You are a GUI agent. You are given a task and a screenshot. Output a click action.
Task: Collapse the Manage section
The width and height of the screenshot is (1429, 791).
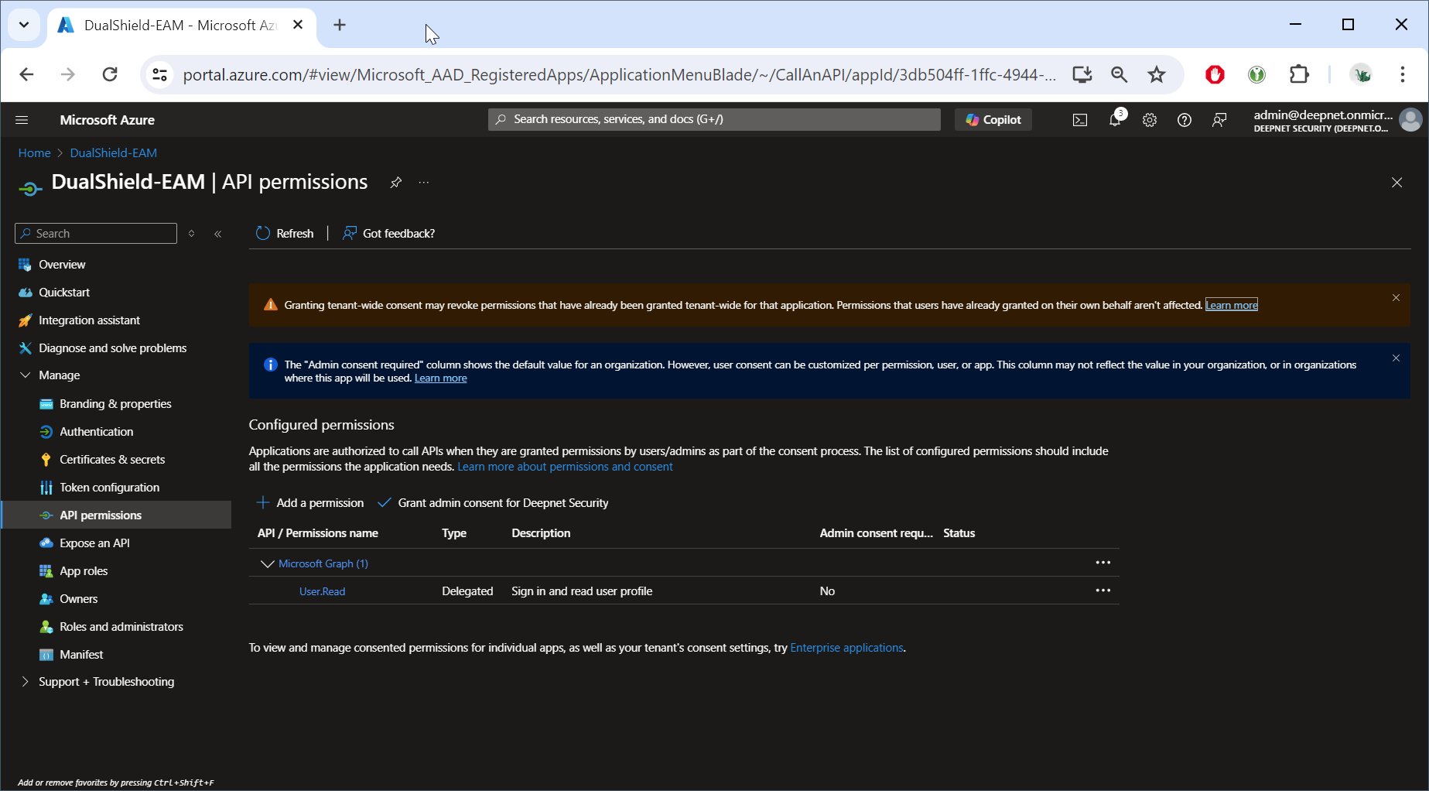(x=25, y=375)
